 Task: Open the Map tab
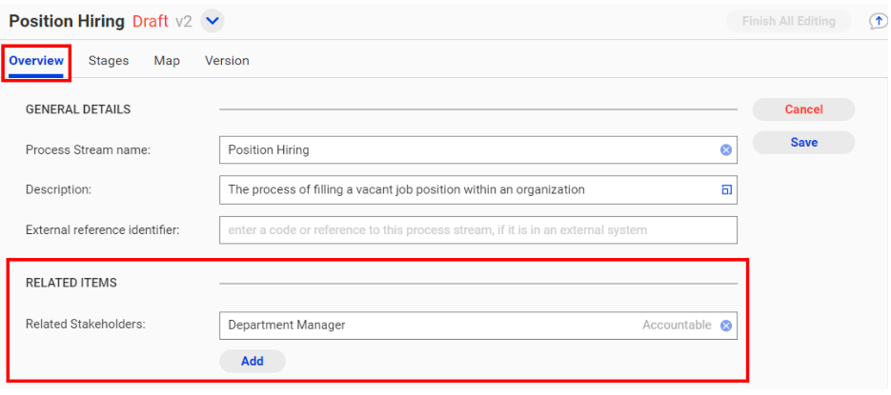[x=167, y=60]
